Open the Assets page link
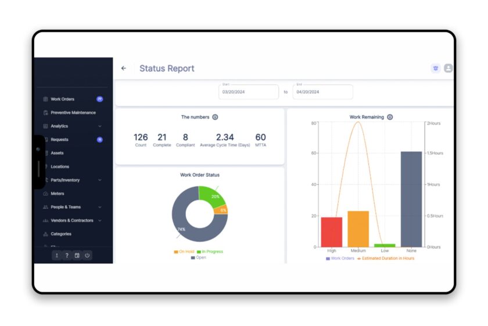The width and height of the screenshot is (488, 326). (x=57, y=153)
